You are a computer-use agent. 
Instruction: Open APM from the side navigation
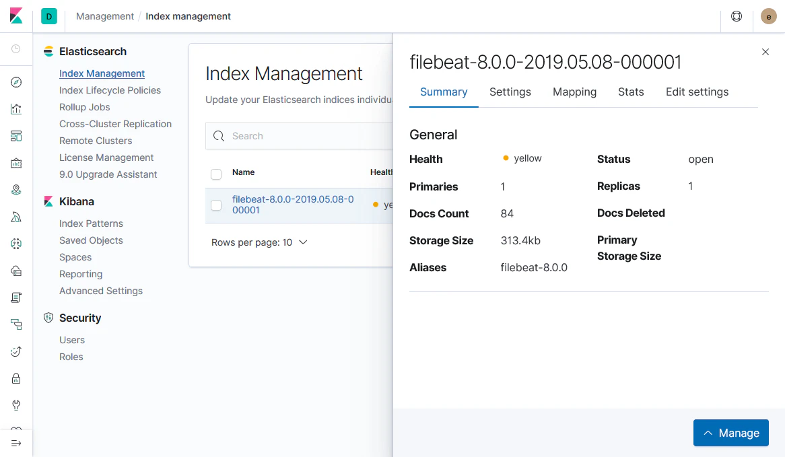pyautogui.click(x=16, y=324)
